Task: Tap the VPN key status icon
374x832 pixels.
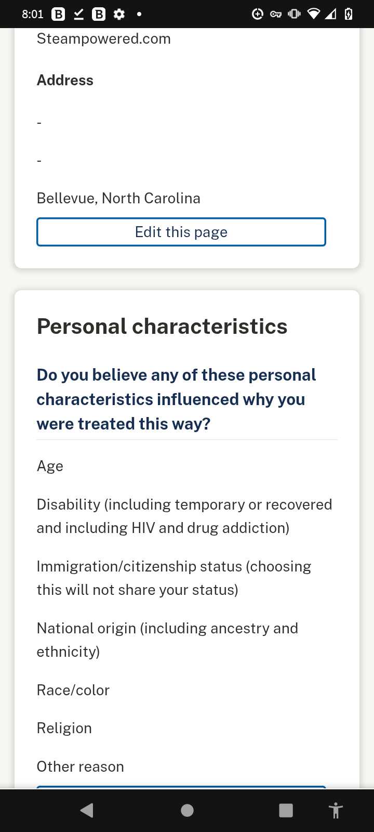Action: click(x=276, y=14)
